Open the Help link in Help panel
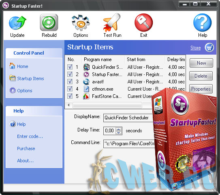This screenshot has height=195, width=220. click(x=21, y=124)
